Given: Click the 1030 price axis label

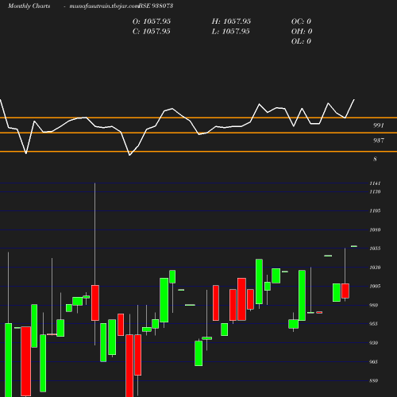Looking at the screenshot, I should click(375, 268).
